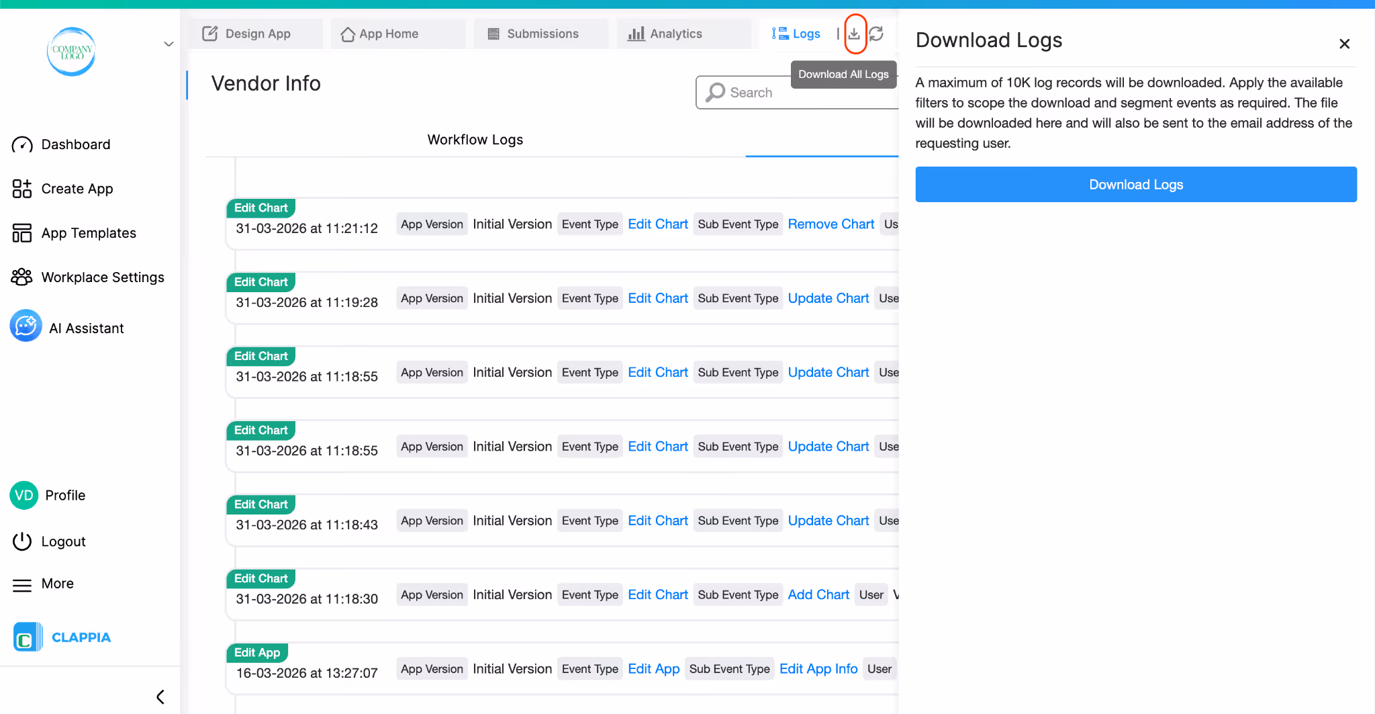This screenshot has width=1375, height=714.
Task: Click the Vendor Info title
Action: coord(266,83)
